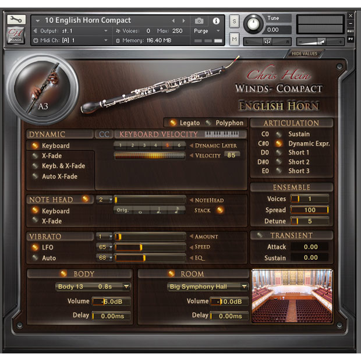Screen dimensions: 361x361
Task: Open instrument options via wrench icon
Action: (16, 19)
